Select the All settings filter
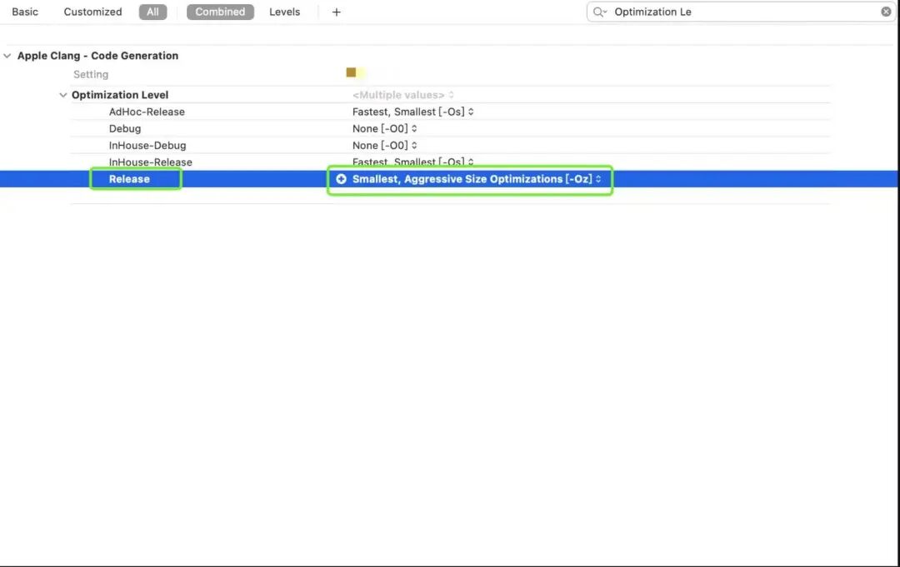 pyautogui.click(x=152, y=12)
